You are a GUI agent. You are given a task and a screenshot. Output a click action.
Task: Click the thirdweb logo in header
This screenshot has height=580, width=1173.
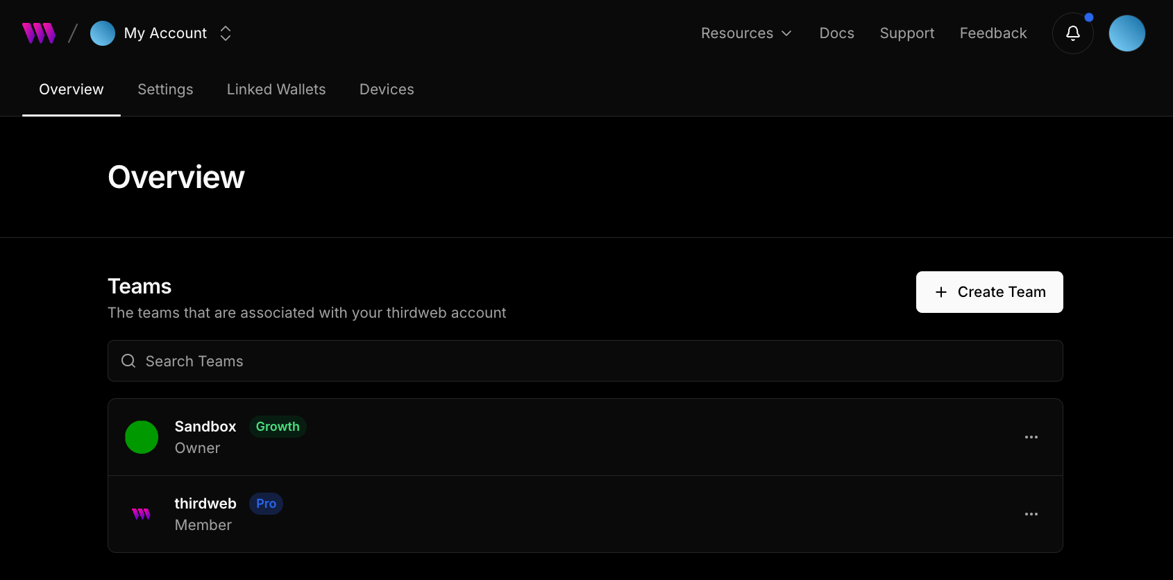[39, 33]
